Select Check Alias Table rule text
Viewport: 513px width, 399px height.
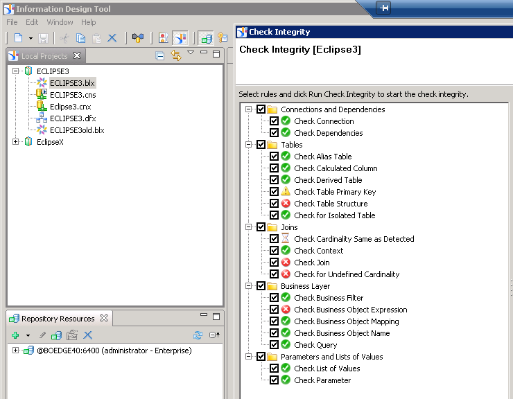[x=323, y=157]
